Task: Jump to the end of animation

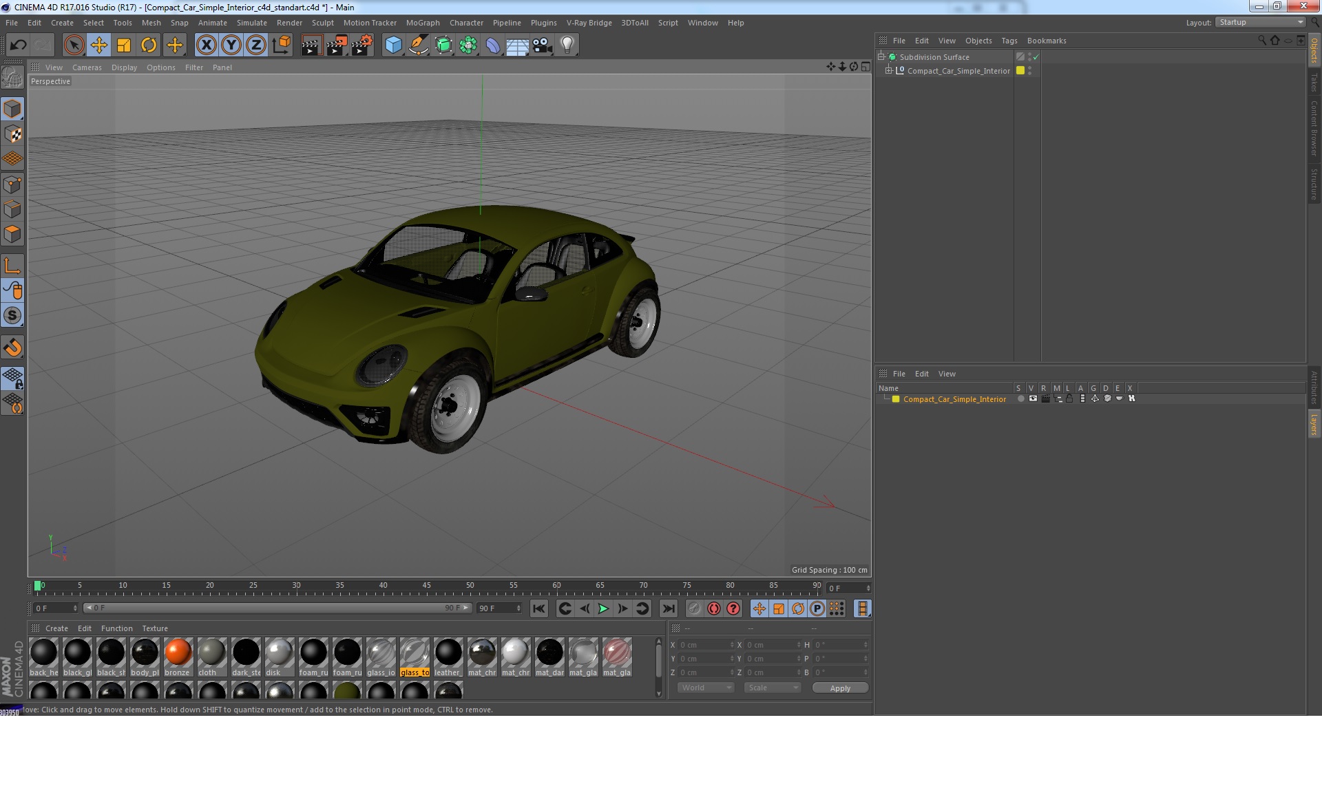Action: (668, 608)
